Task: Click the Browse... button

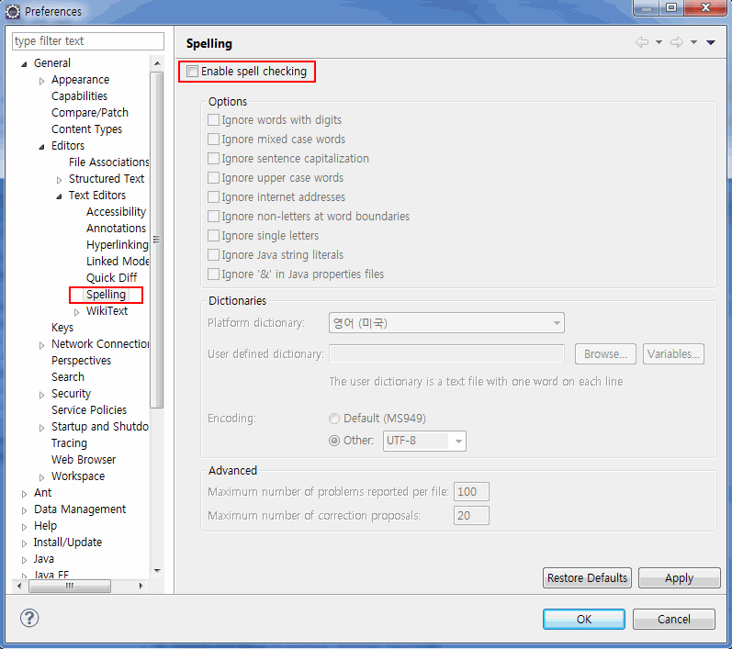Action: (605, 354)
